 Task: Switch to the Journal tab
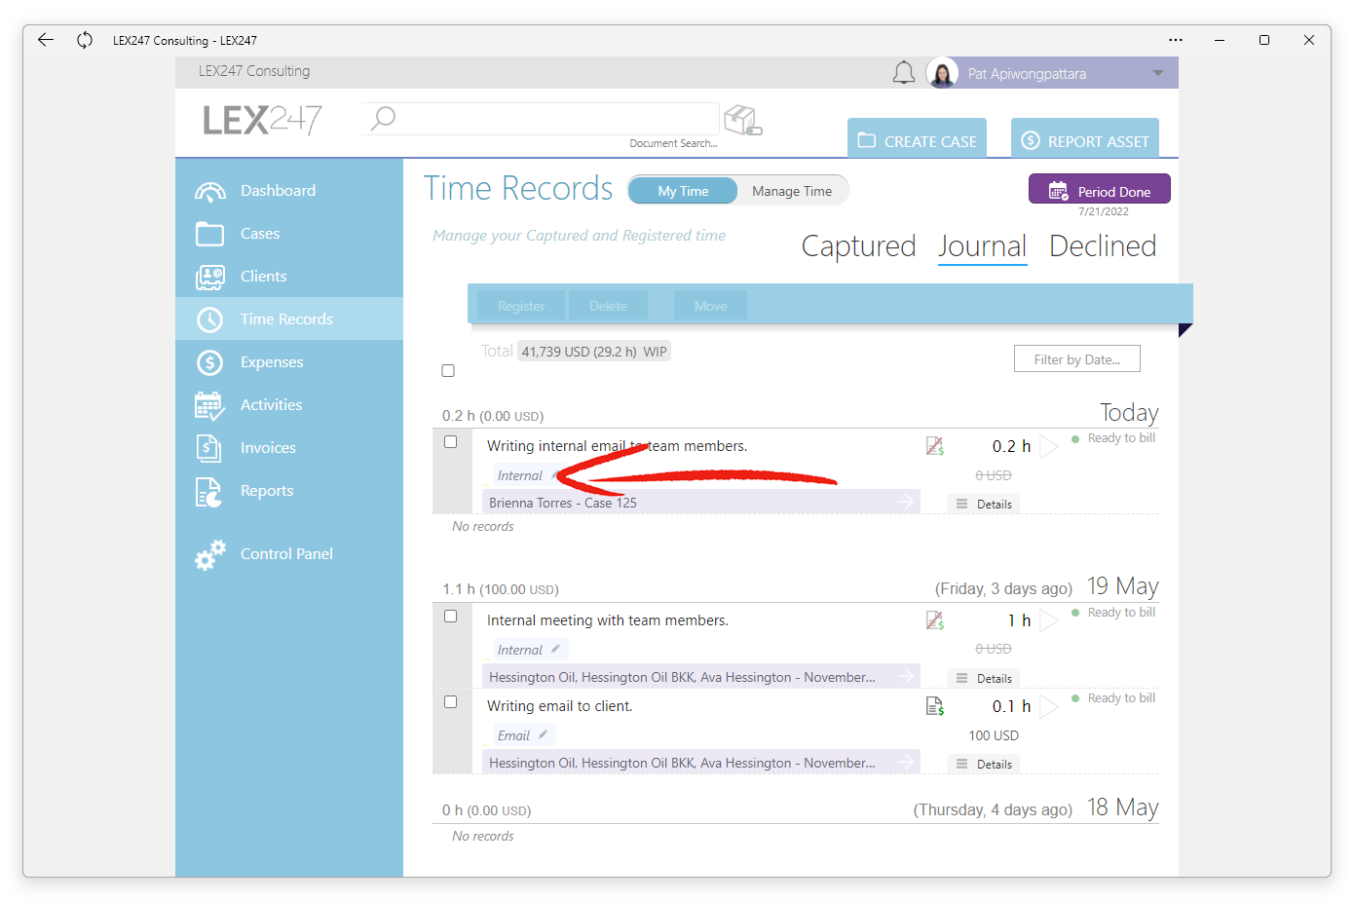coord(982,246)
